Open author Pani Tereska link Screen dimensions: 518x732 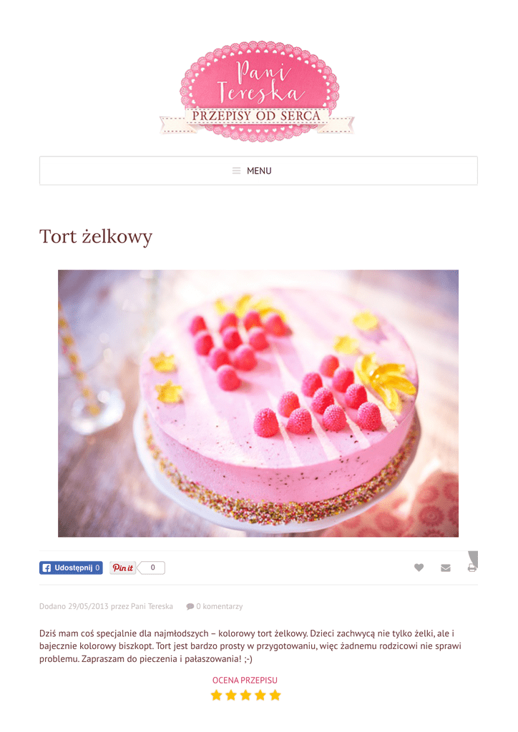point(152,606)
